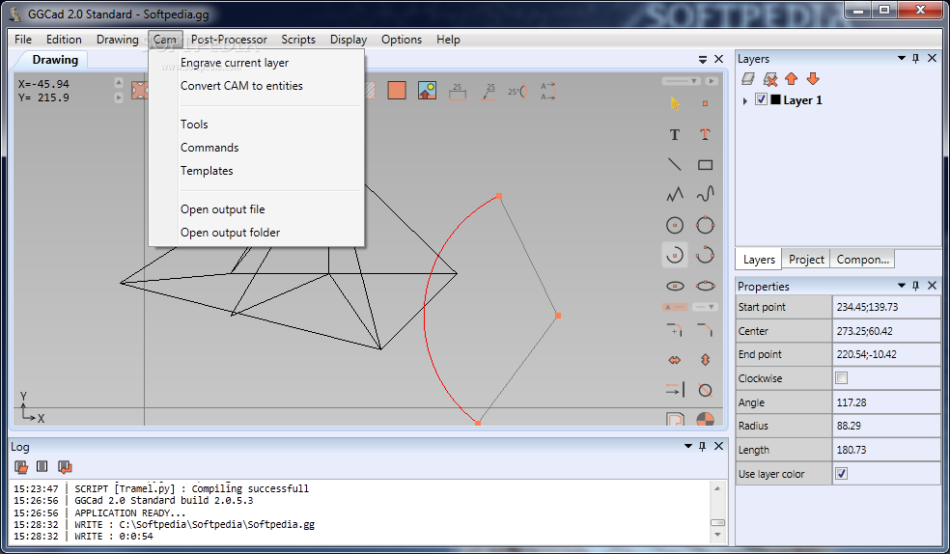The width and height of the screenshot is (950, 554).
Task: Select the Circle by three points tool
Action: pos(705,225)
